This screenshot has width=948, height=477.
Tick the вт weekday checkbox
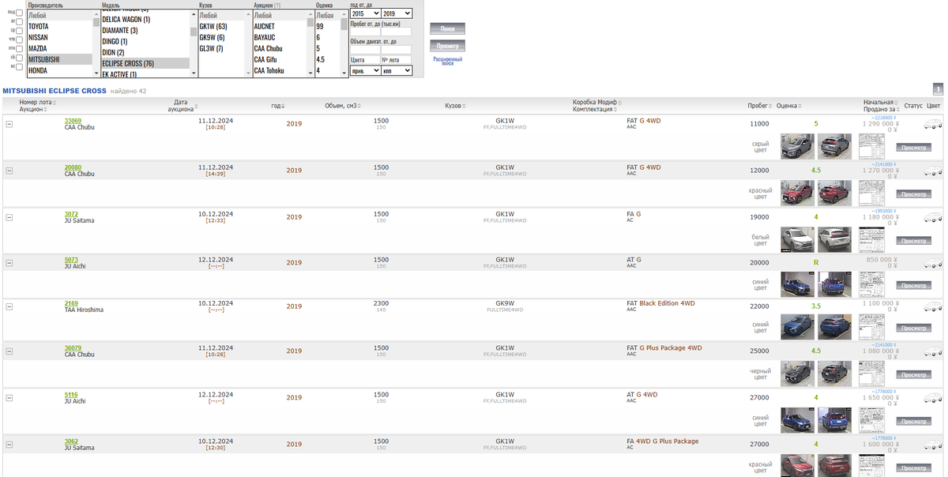pyautogui.click(x=19, y=21)
